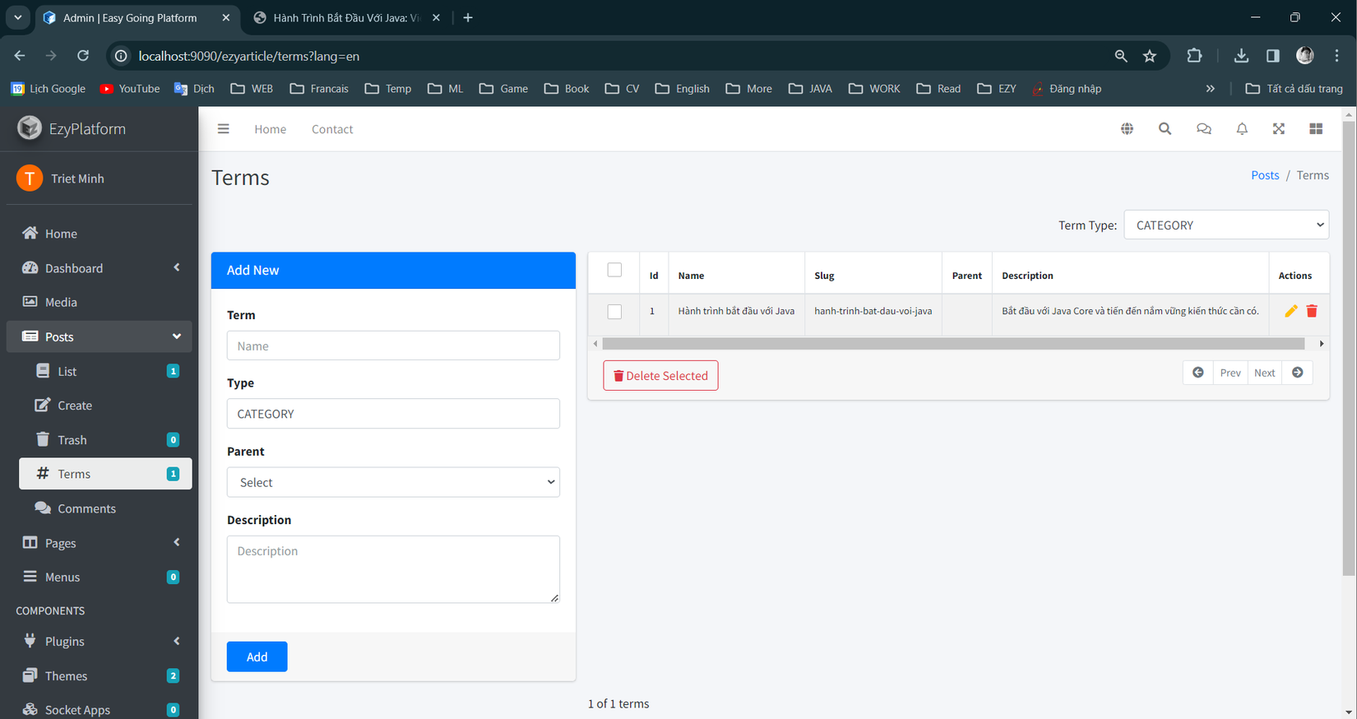Open the Term Type CATEGORY dropdown
1357x719 pixels.
click(x=1226, y=225)
